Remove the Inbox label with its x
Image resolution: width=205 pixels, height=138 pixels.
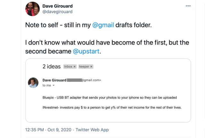(75, 67)
